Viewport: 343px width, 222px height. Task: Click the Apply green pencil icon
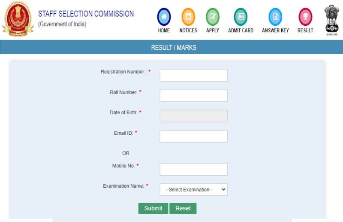pyautogui.click(x=213, y=17)
